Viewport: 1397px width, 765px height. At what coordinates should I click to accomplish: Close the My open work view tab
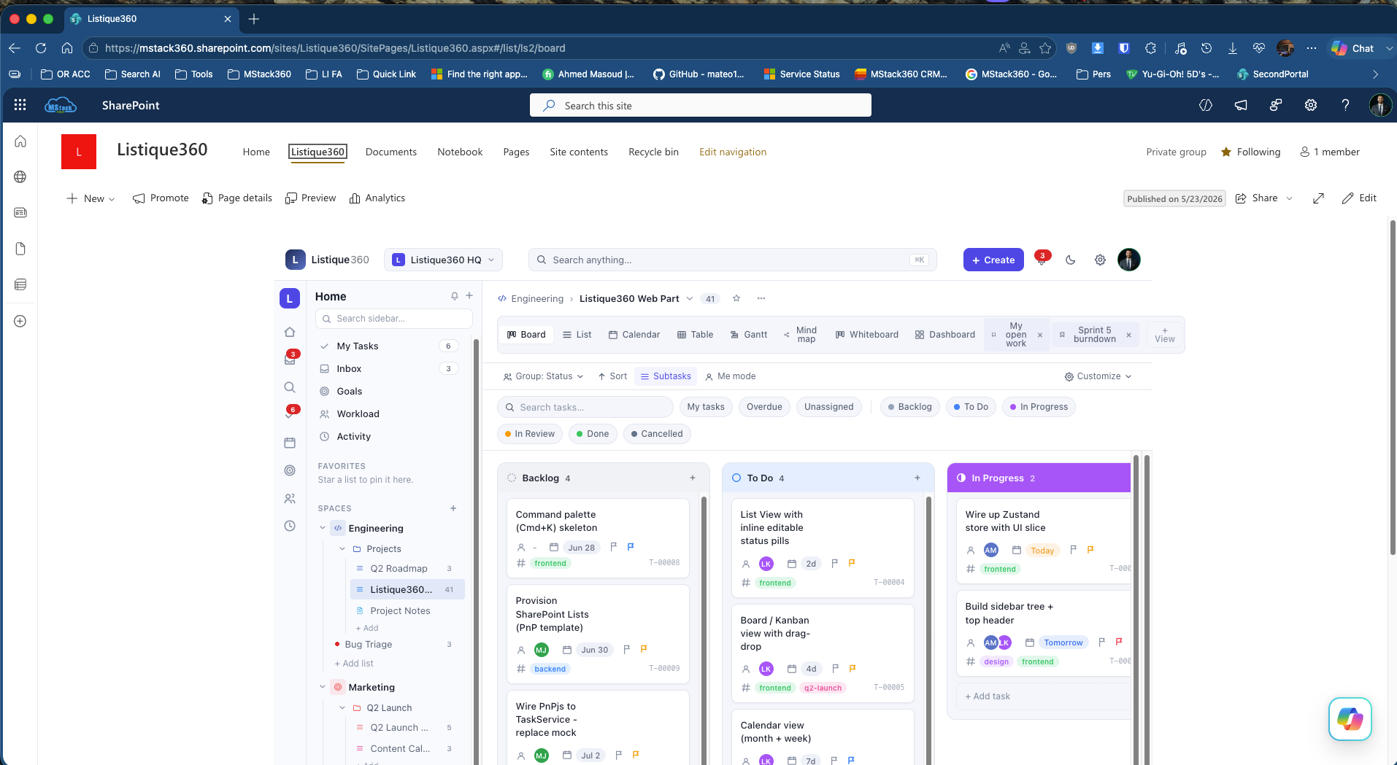1040,335
